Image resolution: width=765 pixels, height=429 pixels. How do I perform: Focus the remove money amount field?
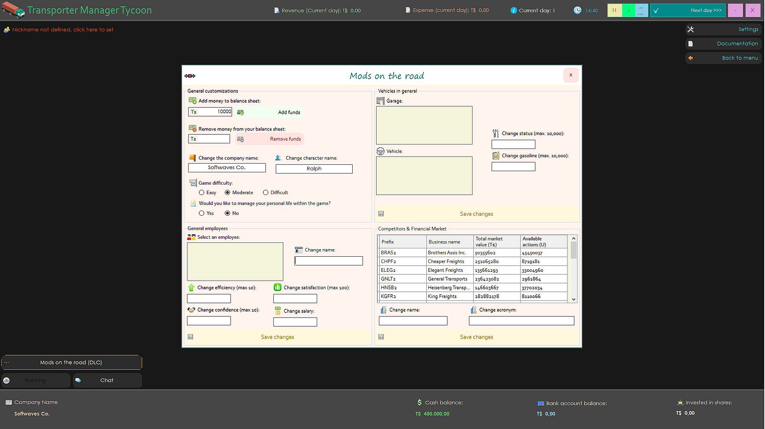pyautogui.click(x=209, y=139)
